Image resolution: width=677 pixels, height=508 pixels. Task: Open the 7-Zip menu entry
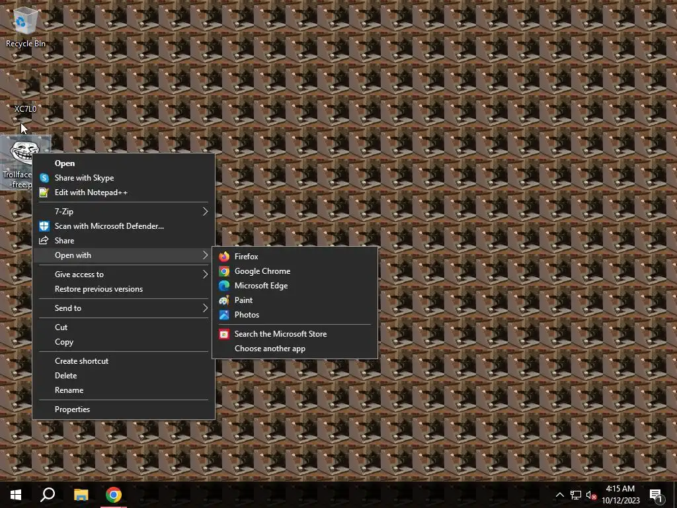124,212
